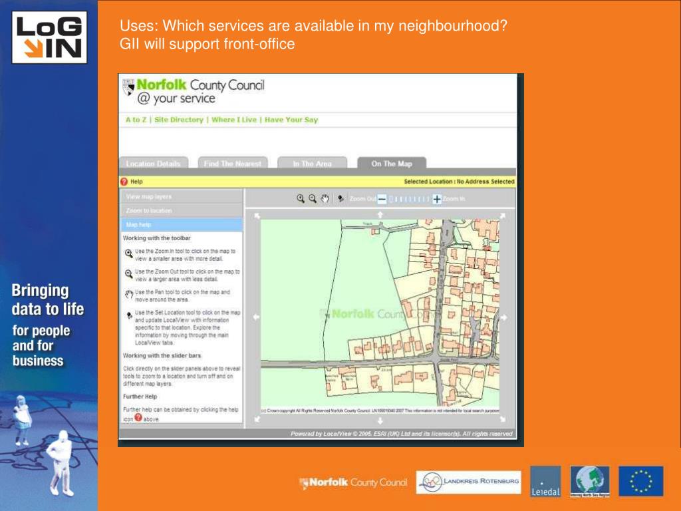
Task: Click the red help icon in Further Help text
Action: [x=138, y=418]
